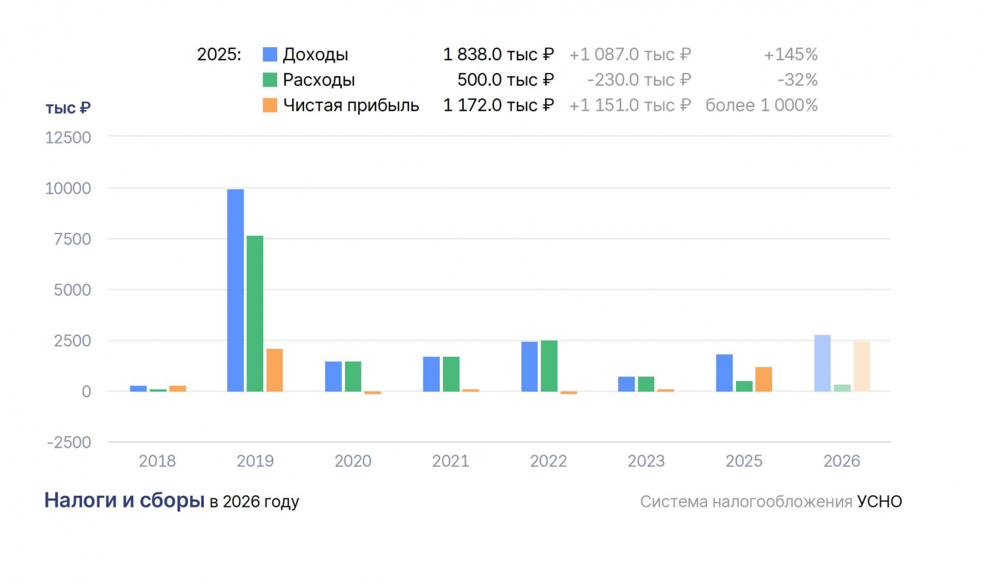Click the net profit value 1 172.0 тыс ₽
The image size is (983, 583).
[x=499, y=106]
